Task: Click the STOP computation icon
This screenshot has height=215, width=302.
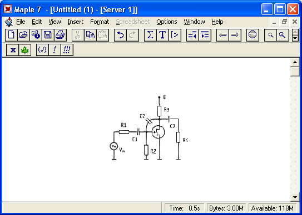Action: click(x=253, y=35)
